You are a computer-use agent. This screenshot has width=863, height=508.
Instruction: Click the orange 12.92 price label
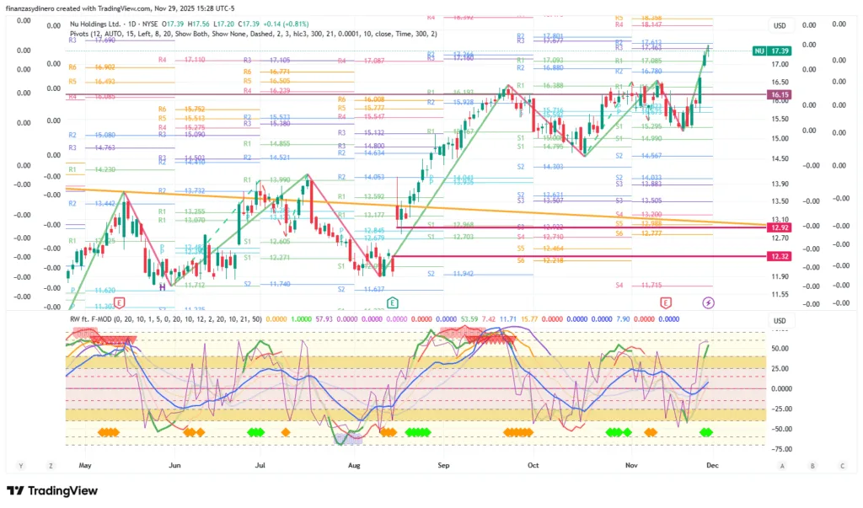coord(779,227)
